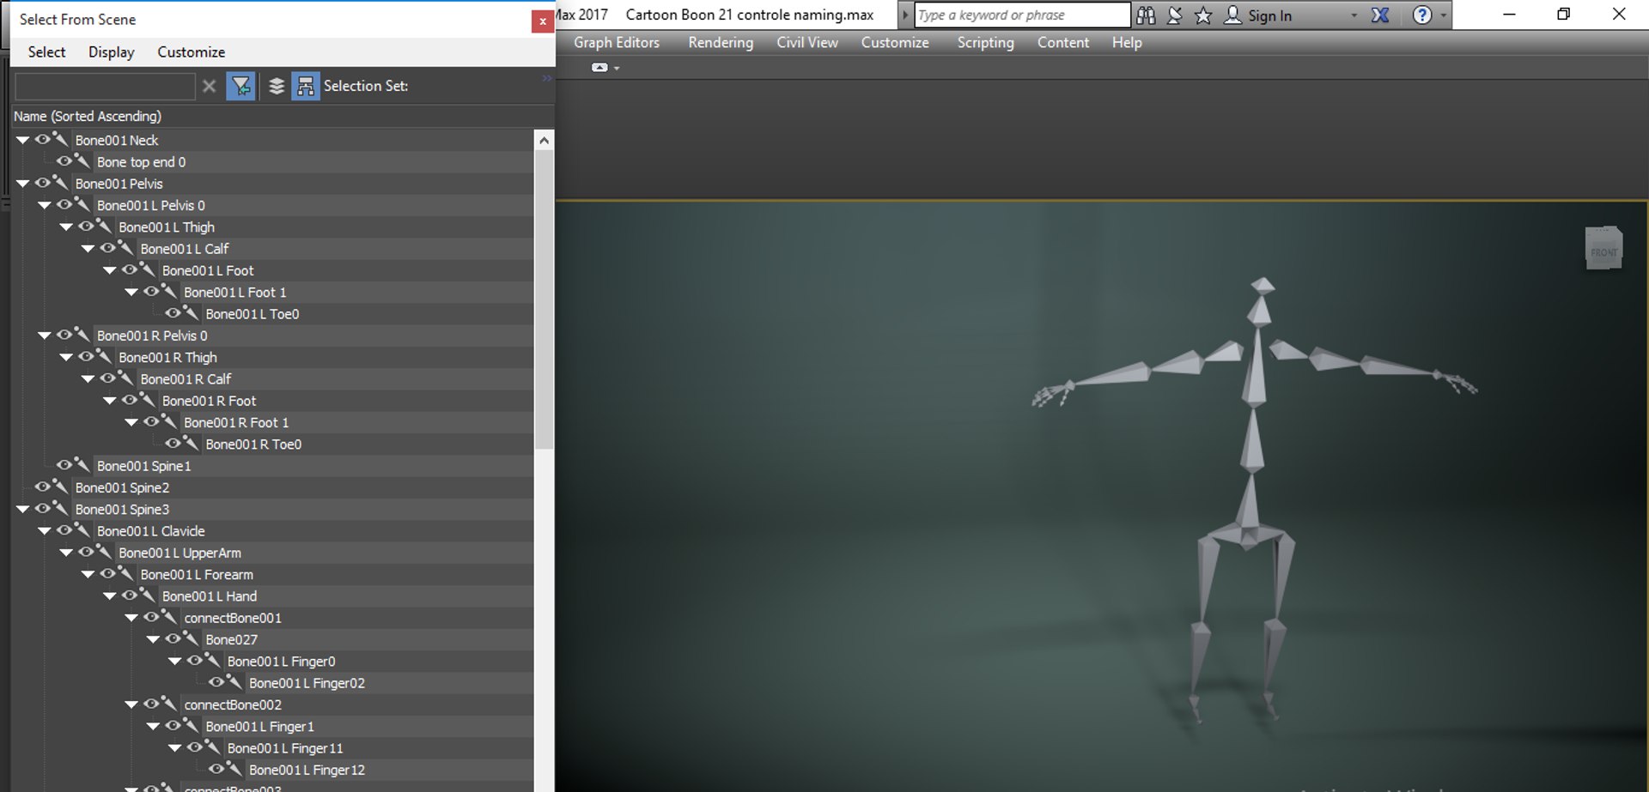Open the Customize menu in Select From Scene
Screen dimensions: 1649x792
[x=191, y=52]
